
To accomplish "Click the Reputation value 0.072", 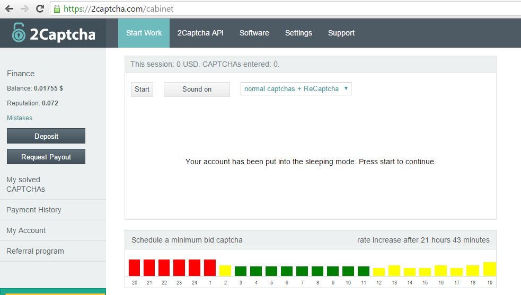I will coord(50,103).
